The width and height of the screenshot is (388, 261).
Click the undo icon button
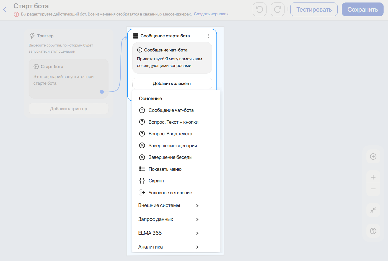tap(259, 9)
